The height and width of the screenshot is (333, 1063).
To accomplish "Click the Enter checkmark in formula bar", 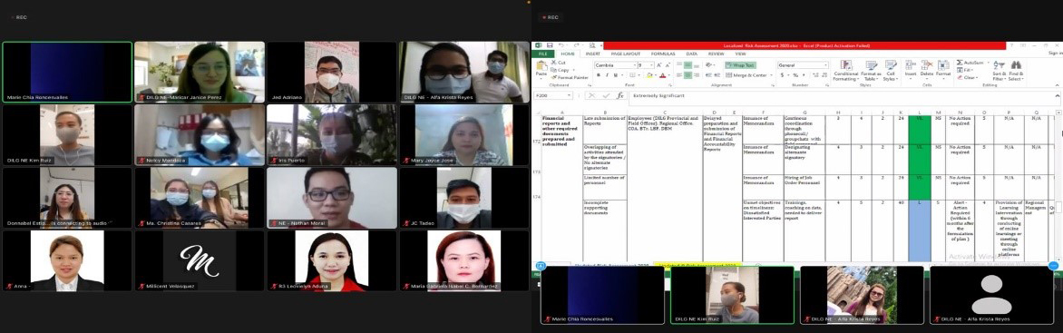I will click(606, 95).
